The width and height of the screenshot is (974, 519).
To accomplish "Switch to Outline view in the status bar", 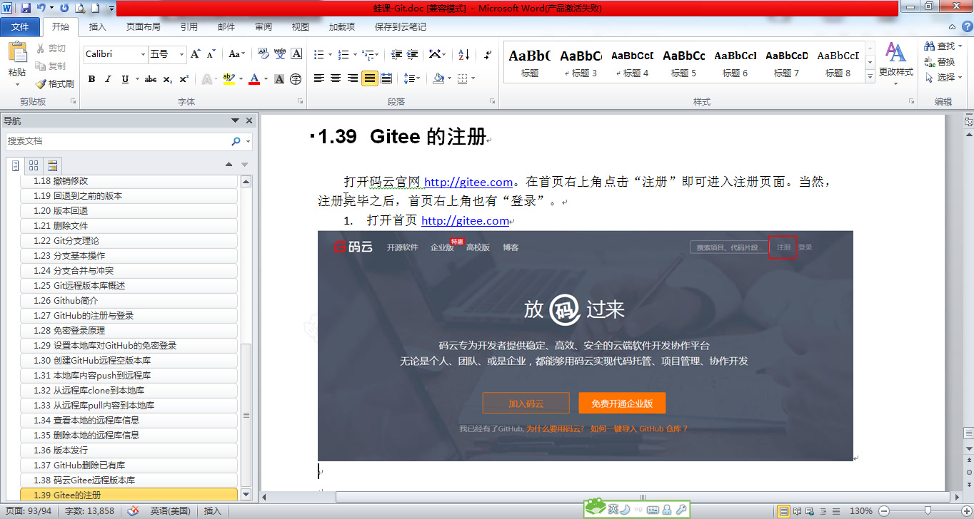I will point(825,510).
